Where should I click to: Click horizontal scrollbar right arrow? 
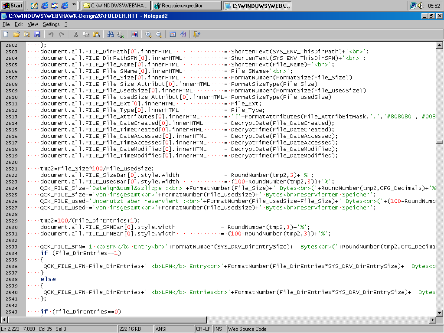[432, 320]
